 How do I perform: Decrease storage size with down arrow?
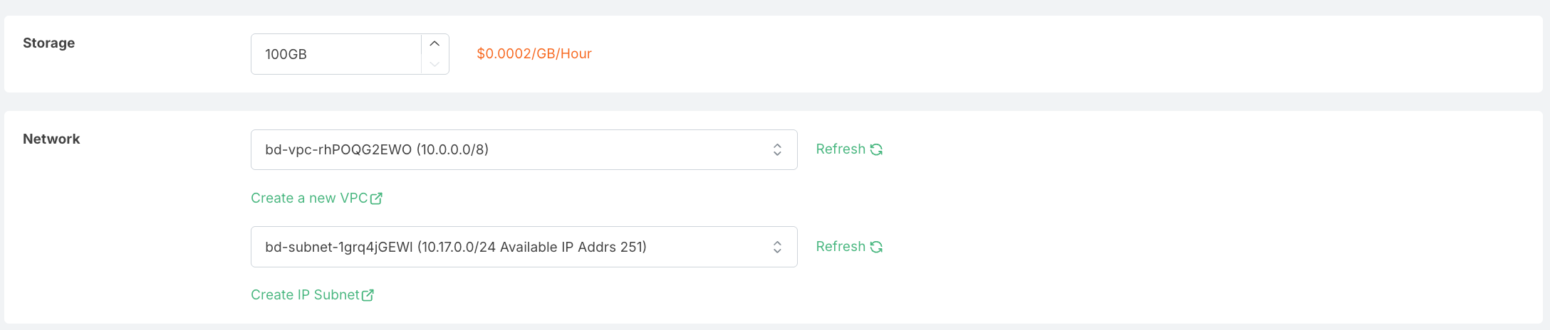coord(435,64)
